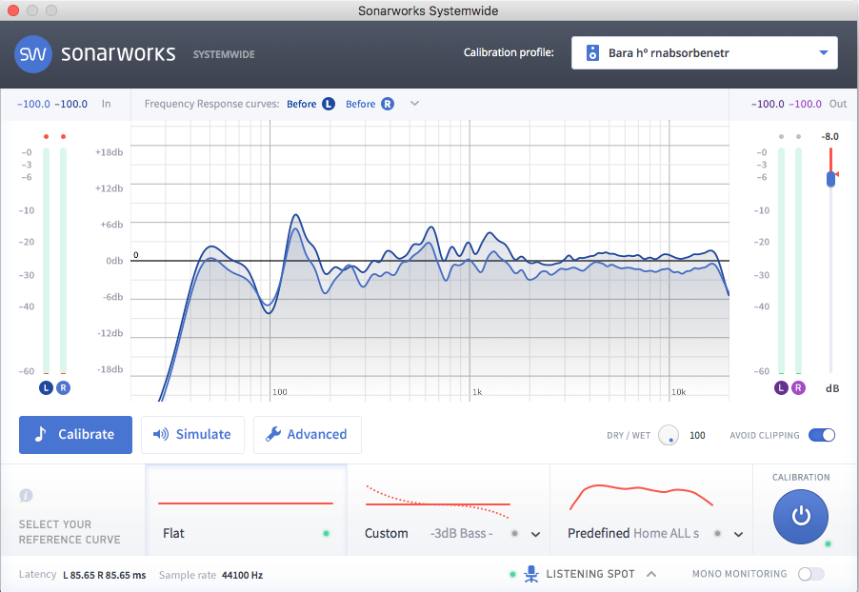This screenshot has width=859, height=592.
Task: Close the Sonarworks Systemwide window
Action: click(x=13, y=10)
